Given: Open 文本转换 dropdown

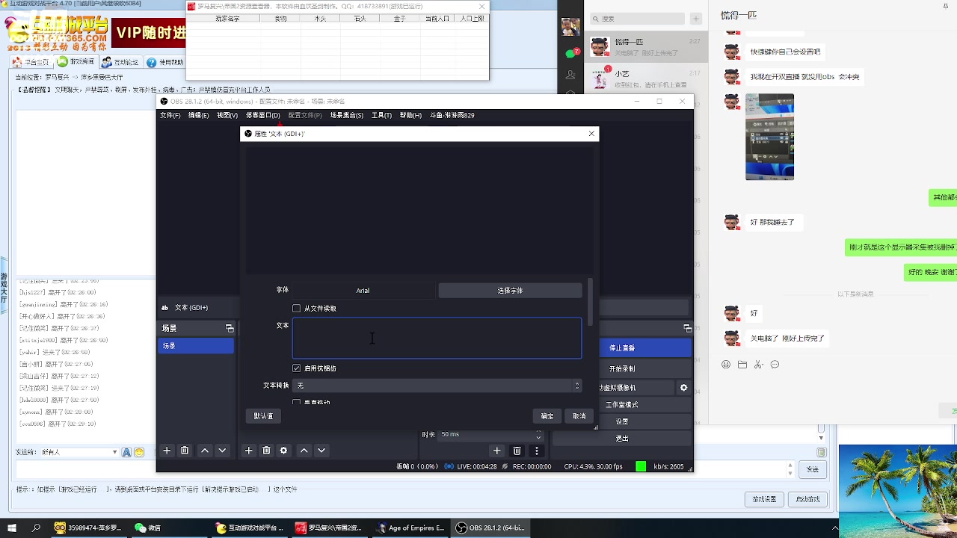Looking at the screenshot, I should tap(437, 386).
